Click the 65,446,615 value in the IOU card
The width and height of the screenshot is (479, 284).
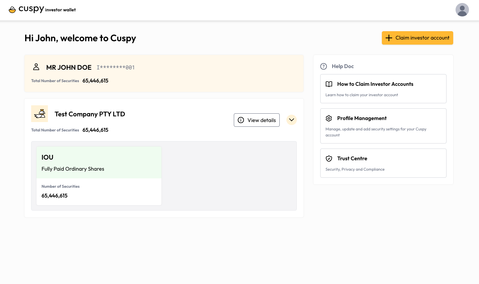[55, 196]
